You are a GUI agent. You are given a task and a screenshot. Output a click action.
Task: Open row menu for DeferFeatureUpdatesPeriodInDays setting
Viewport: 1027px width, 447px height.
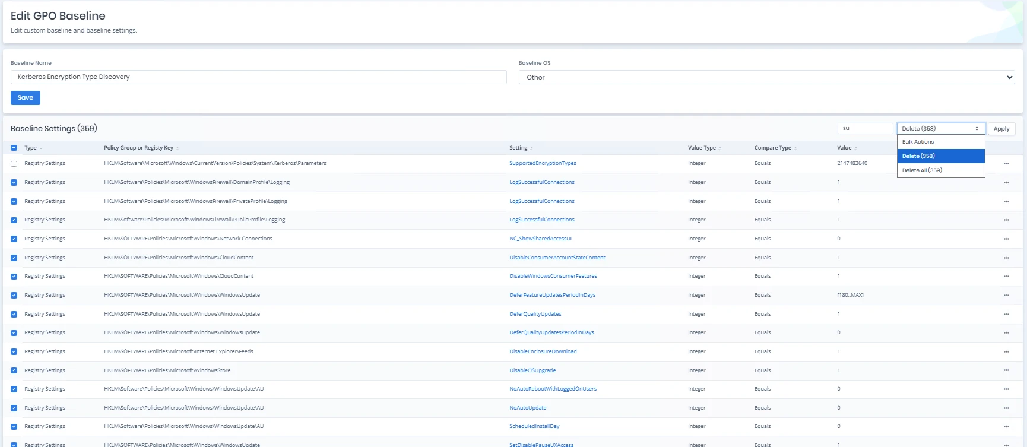coord(1006,295)
